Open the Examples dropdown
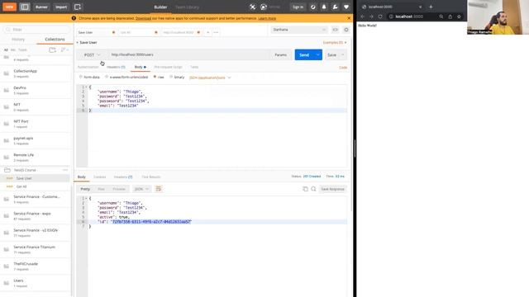 pos(335,42)
